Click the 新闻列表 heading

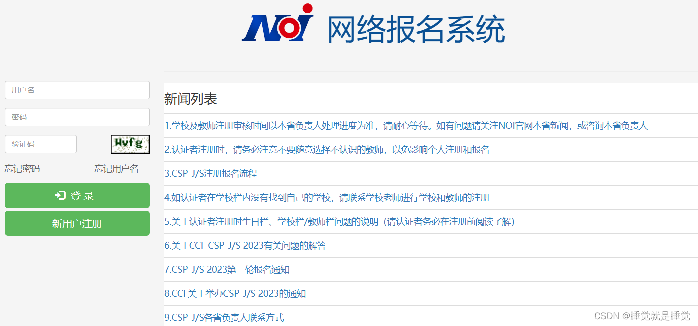pyautogui.click(x=190, y=99)
